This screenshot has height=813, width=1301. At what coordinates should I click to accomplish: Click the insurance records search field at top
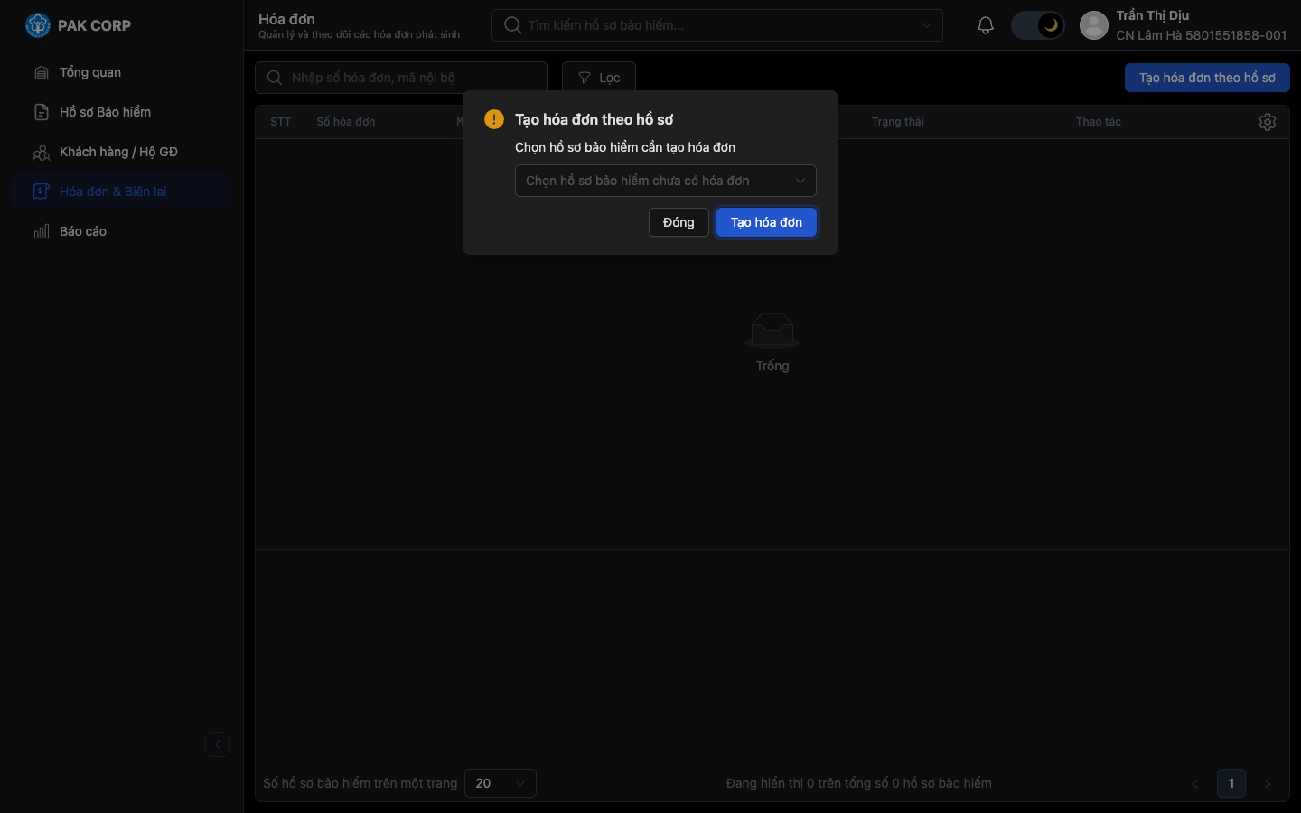(x=717, y=25)
